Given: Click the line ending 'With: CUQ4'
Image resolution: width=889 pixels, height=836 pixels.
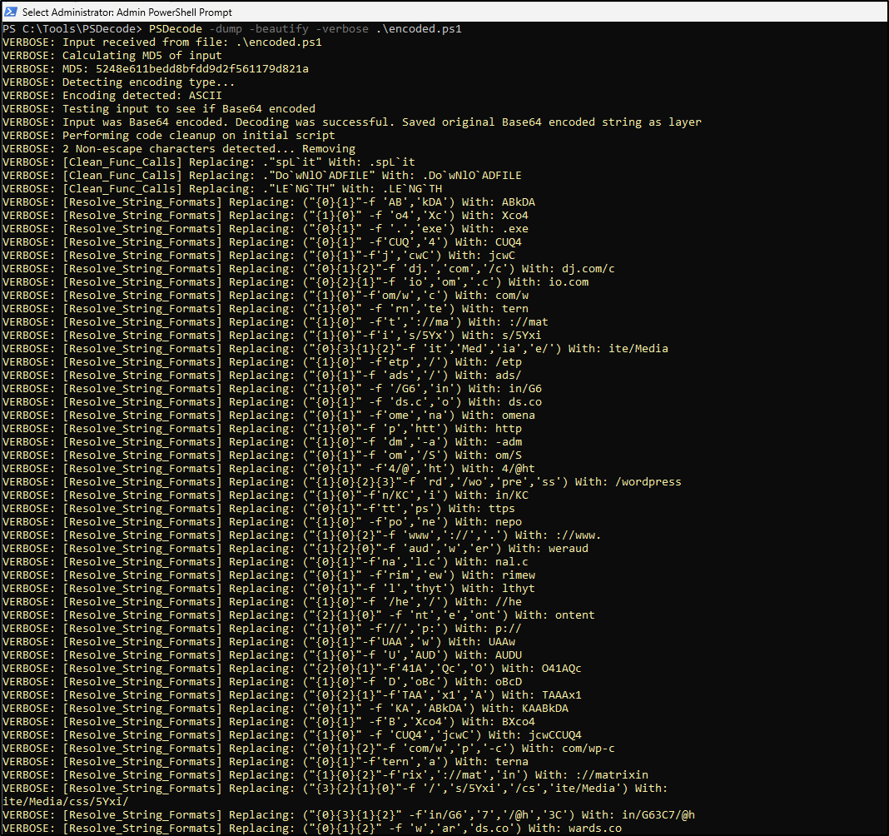Looking at the screenshot, I should [x=262, y=242].
